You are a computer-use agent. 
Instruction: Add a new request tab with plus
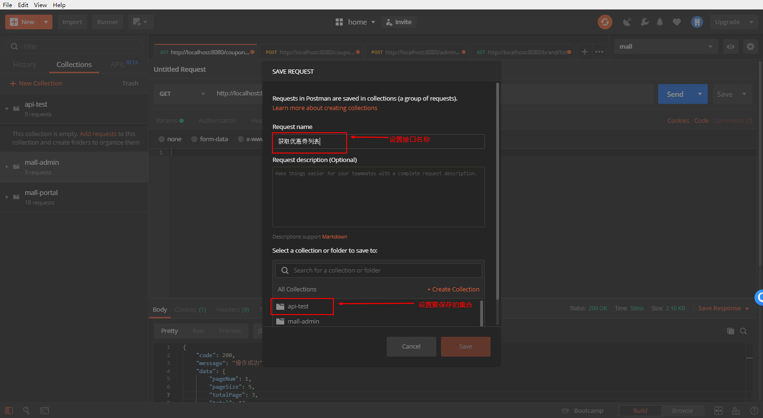tap(585, 52)
